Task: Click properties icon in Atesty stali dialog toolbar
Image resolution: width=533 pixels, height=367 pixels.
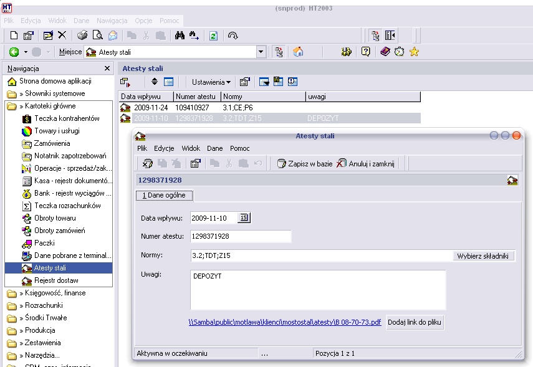Action: click(196, 164)
